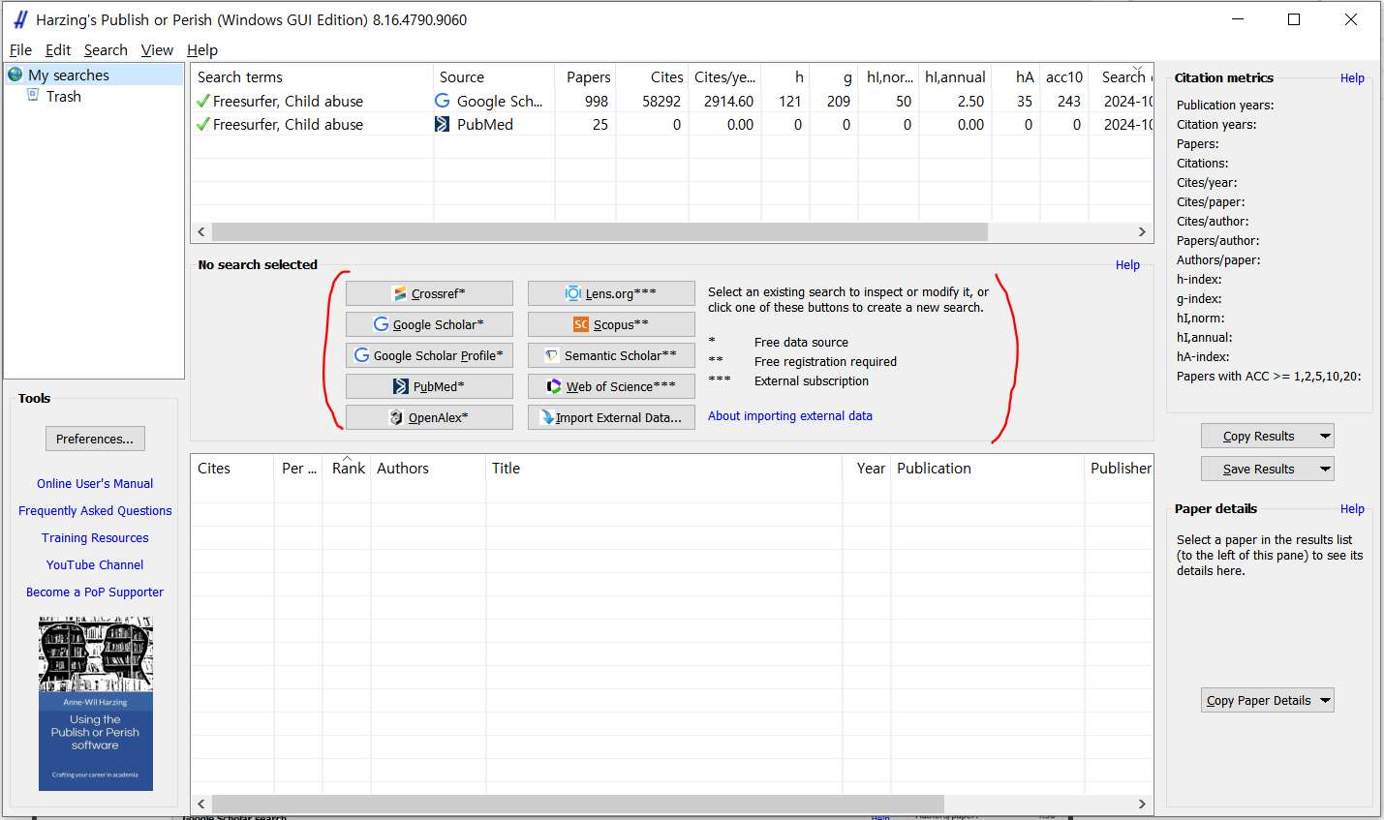This screenshot has height=820, width=1384.
Task: Open the Help menu
Action: (202, 50)
